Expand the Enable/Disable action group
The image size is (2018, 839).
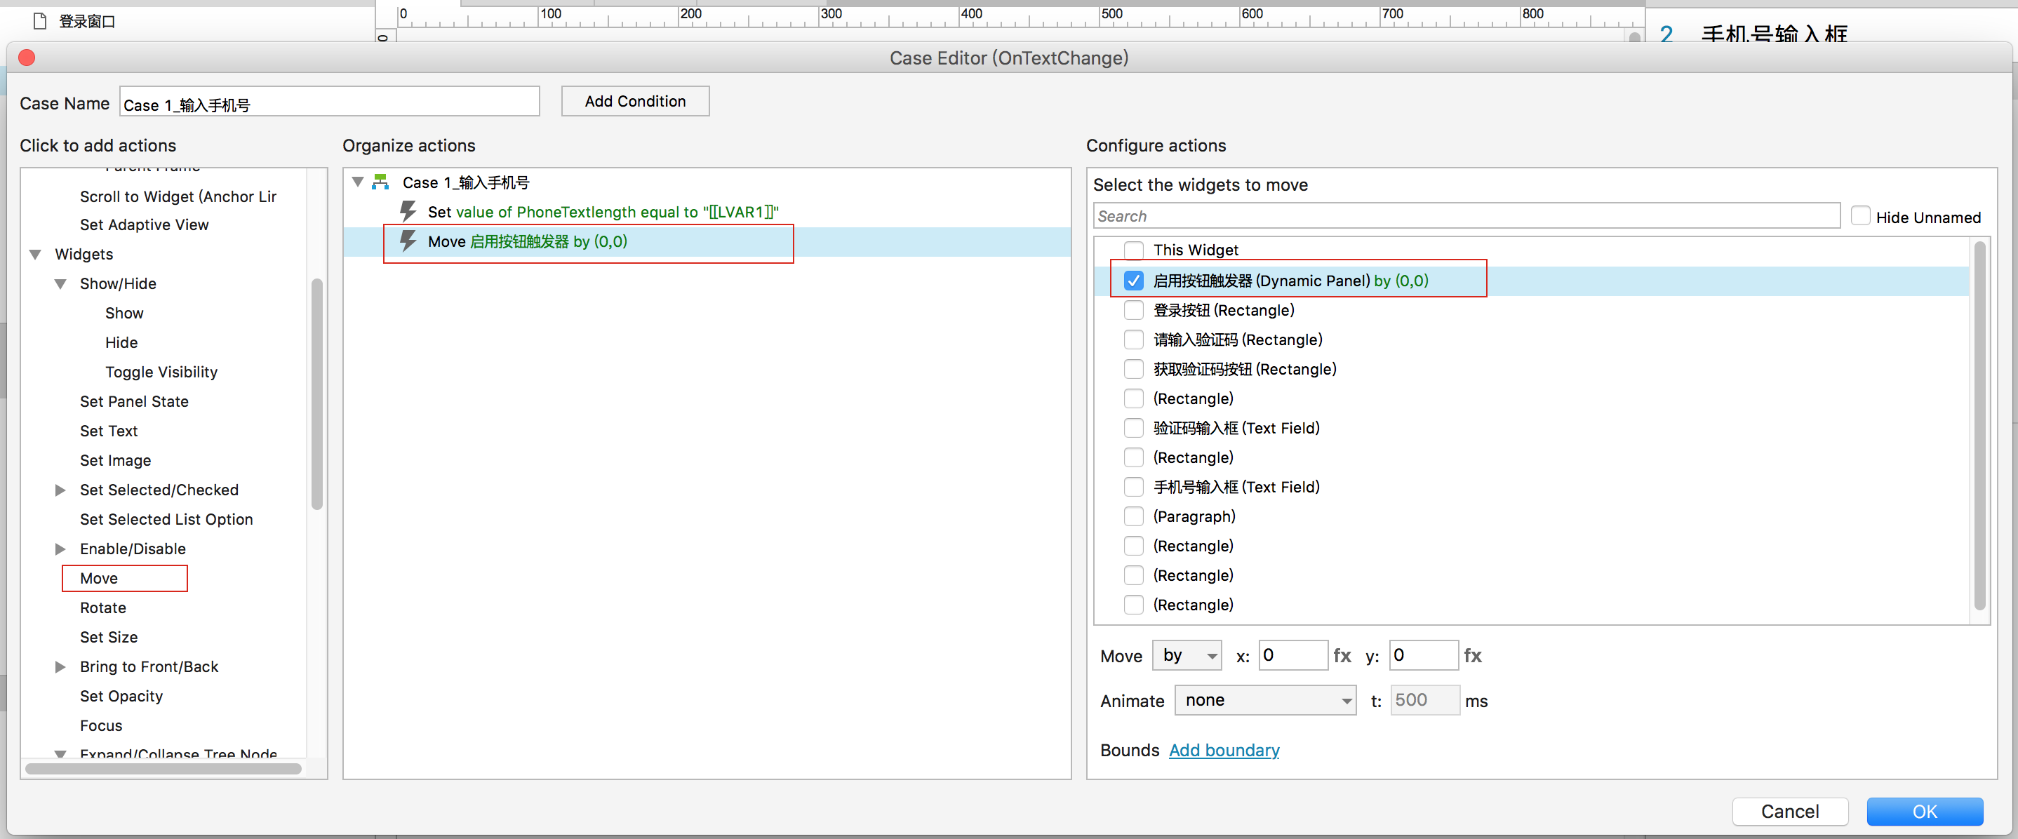click(60, 549)
